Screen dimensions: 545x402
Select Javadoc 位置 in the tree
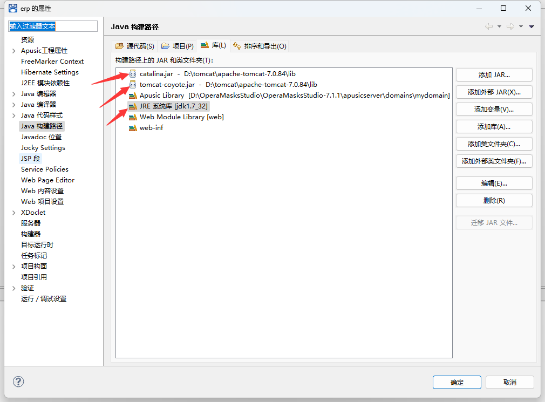point(41,137)
